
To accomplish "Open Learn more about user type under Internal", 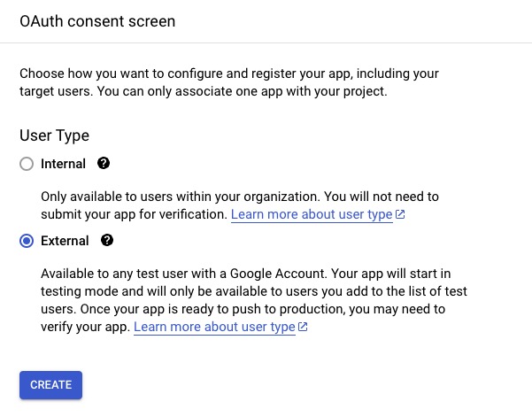I will coord(311,215).
